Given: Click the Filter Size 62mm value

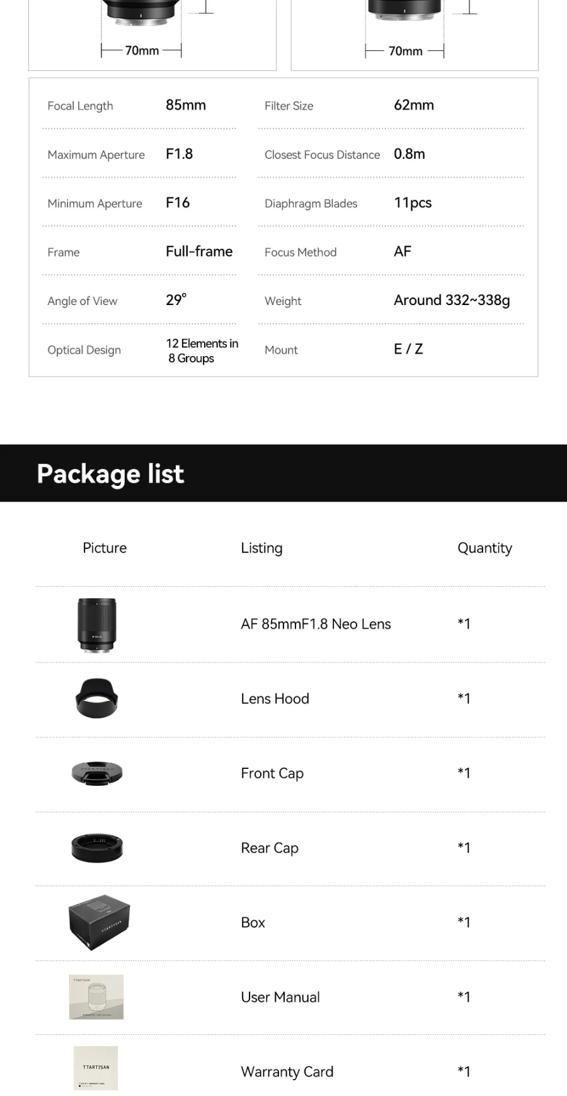Looking at the screenshot, I should [414, 105].
